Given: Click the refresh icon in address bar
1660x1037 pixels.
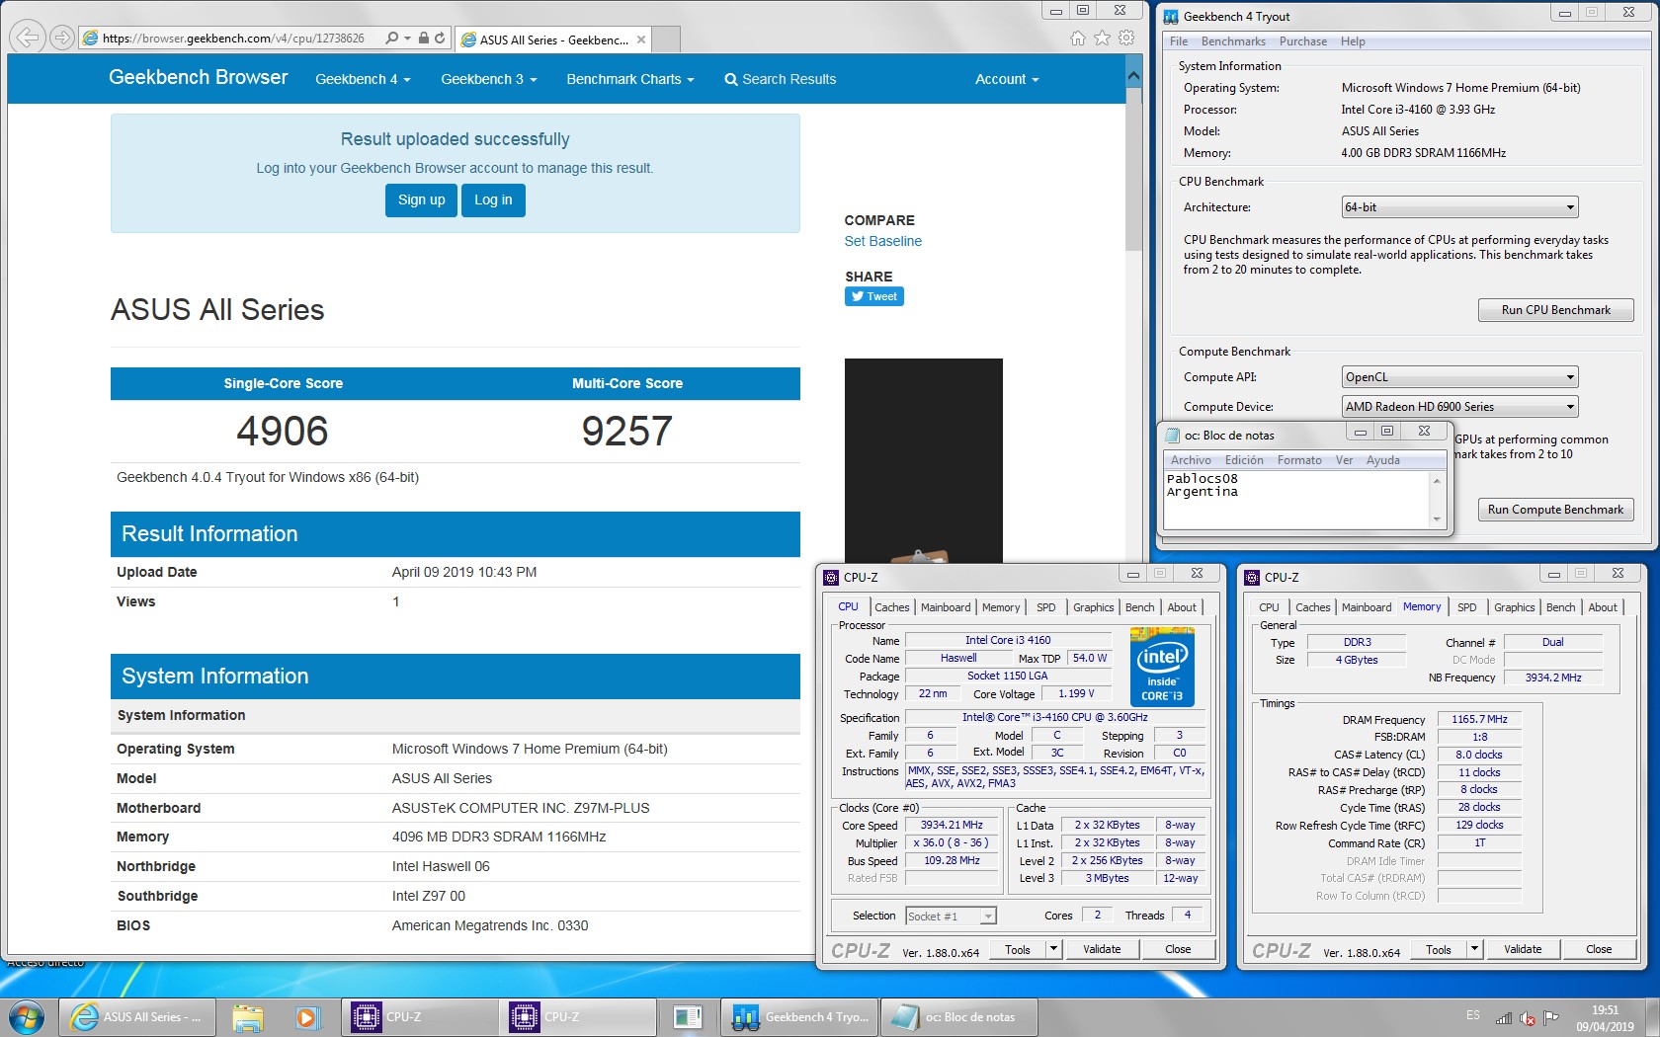Looking at the screenshot, I should [x=440, y=39].
